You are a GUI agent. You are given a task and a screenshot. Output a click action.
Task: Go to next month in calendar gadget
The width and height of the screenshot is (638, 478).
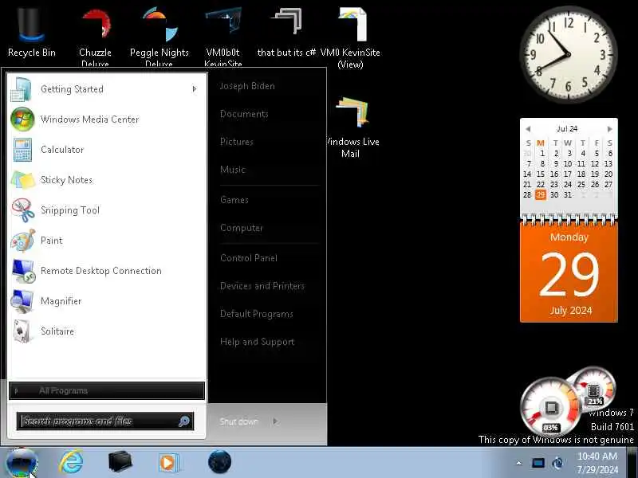tap(609, 129)
